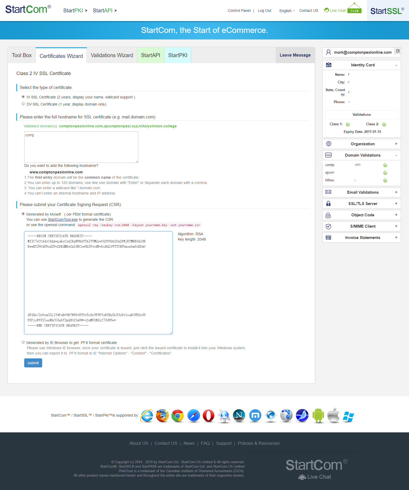The width and height of the screenshot is (409, 490).
Task: Open Contact US in top navigation
Action: 309,11
